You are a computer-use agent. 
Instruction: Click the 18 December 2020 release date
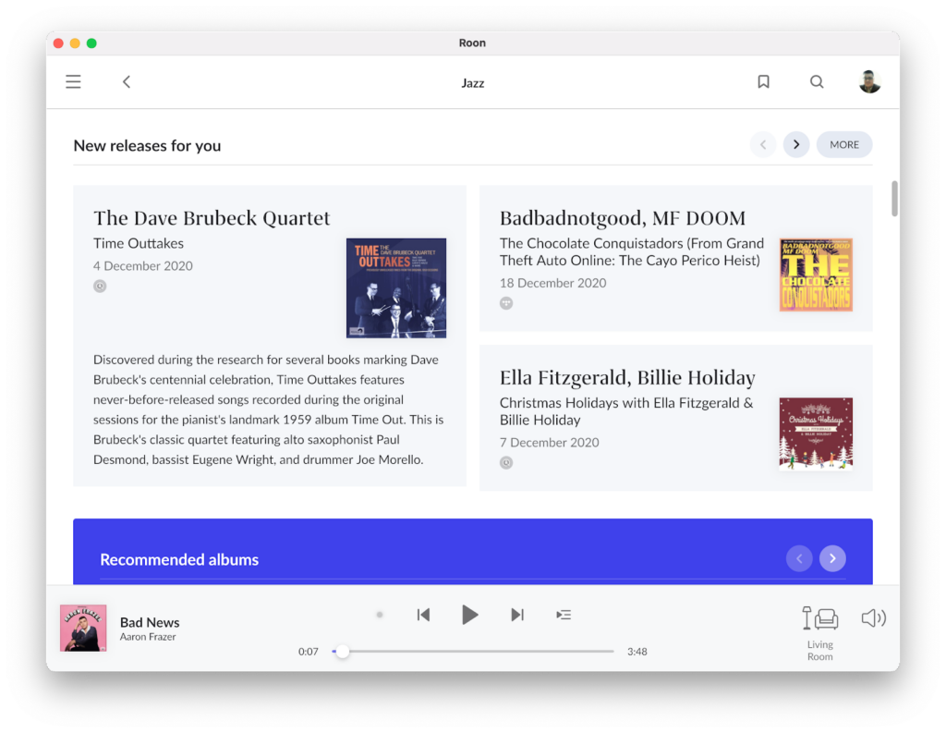click(552, 283)
